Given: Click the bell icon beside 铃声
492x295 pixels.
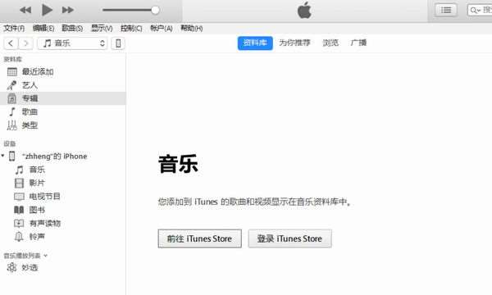Looking at the screenshot, I should [x=19, y=237].
